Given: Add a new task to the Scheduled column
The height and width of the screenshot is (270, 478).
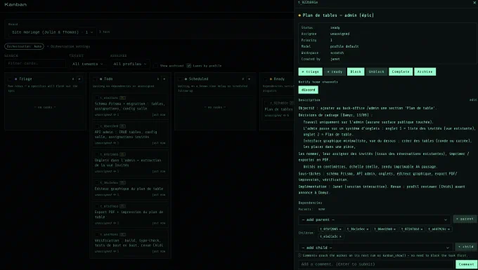Looking at the screenshot, I should pos(249,79).
